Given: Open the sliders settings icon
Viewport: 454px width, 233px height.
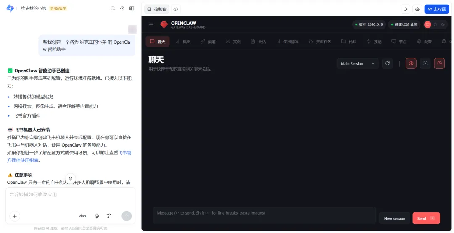Looking at the screenshot, I should pyautogui.click(x=109, y=216).
